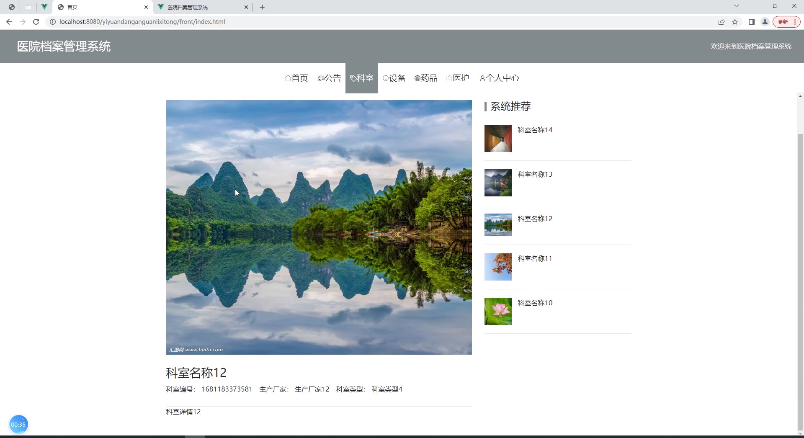Click the address bar URL

click(x=142, y=22)
